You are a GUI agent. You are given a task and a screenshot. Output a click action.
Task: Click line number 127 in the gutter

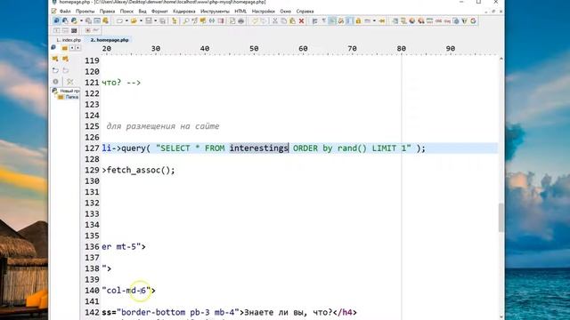pyautogui.click(x=92, y=148)
